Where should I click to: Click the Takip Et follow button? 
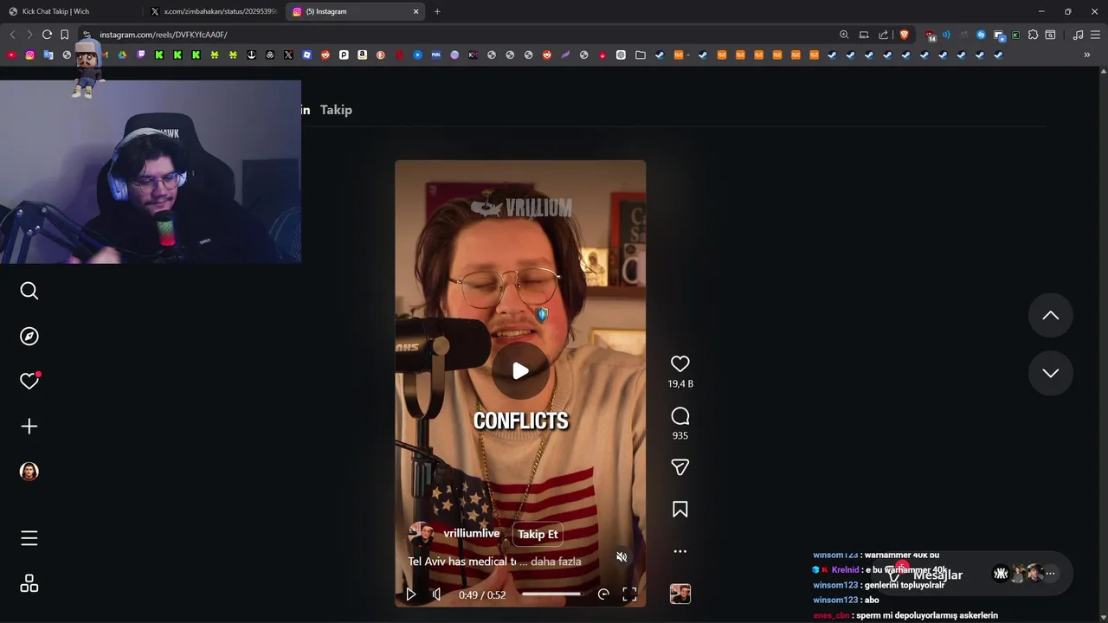pyautogui.click(x=538, y=534)
